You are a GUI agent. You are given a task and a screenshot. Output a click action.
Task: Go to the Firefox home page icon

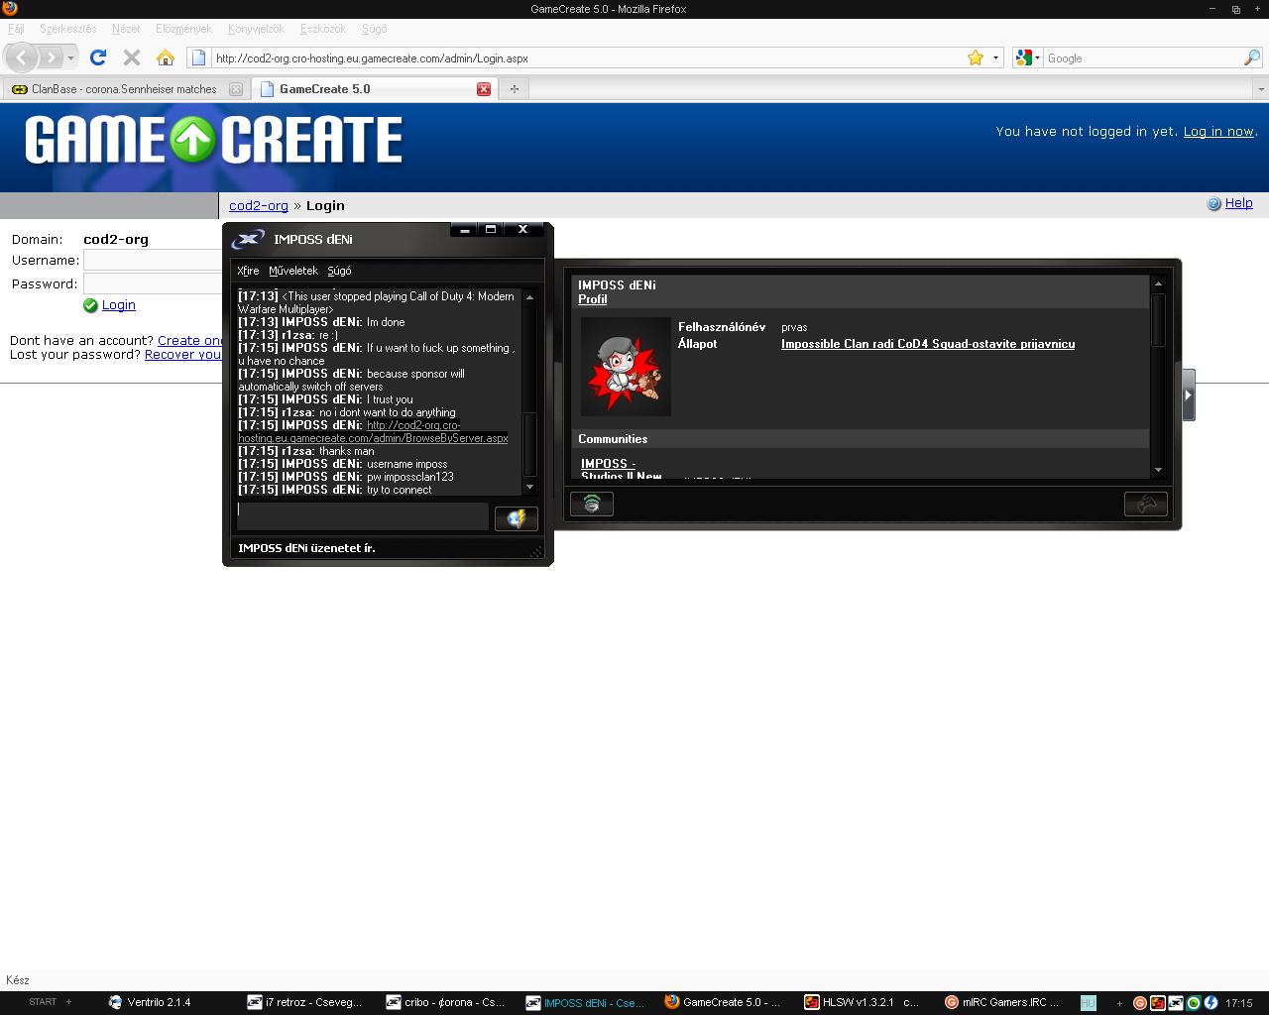[x=166, y=57]
